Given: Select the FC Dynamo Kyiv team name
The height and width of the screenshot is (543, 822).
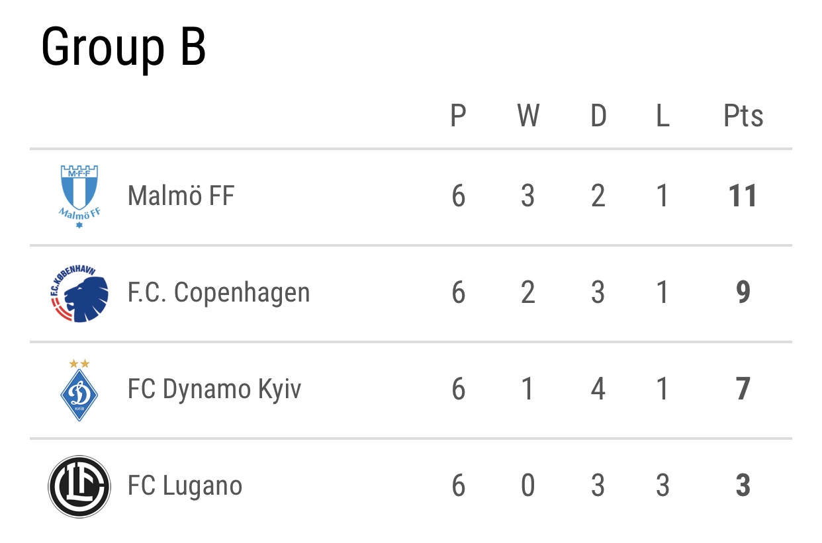Looking at the screenshot, I should pyautogui.click(x=214, y=390).
